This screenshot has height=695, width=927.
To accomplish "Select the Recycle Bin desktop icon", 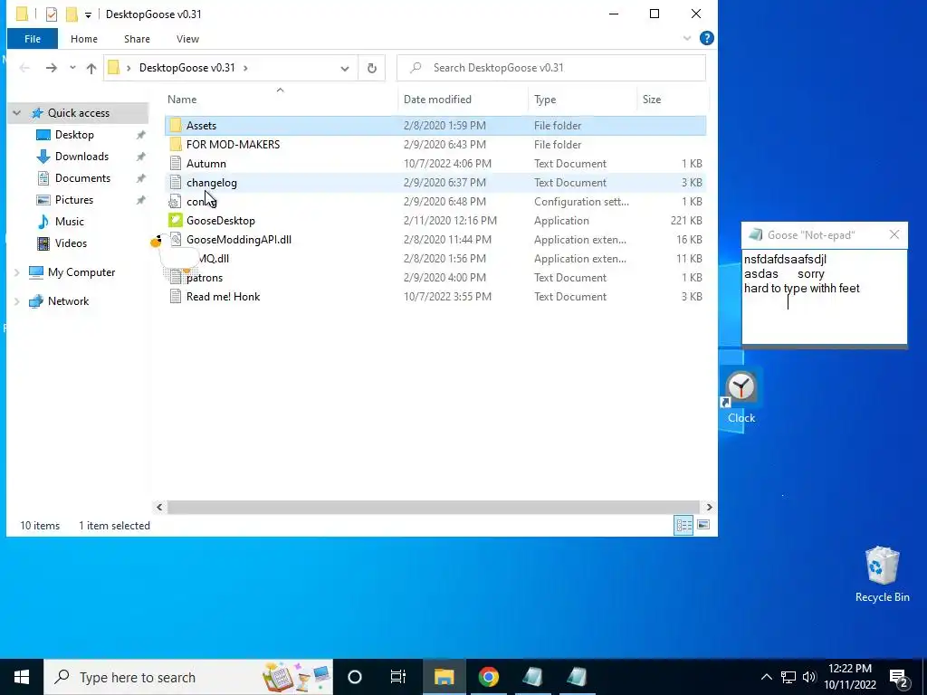I will [882, 575].
